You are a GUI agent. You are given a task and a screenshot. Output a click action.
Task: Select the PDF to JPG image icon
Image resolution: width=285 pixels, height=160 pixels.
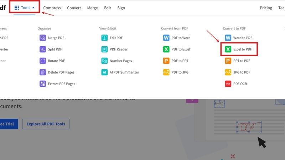click(x=166, y=72)
